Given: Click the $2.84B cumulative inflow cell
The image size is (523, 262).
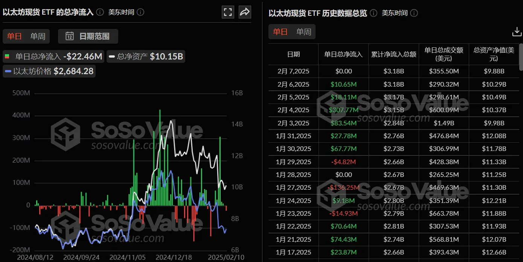Looking at the screenshot, I should tap(394, 123).
